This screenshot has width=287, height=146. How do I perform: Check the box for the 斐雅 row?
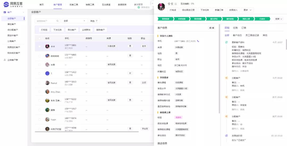coord(39,110)
